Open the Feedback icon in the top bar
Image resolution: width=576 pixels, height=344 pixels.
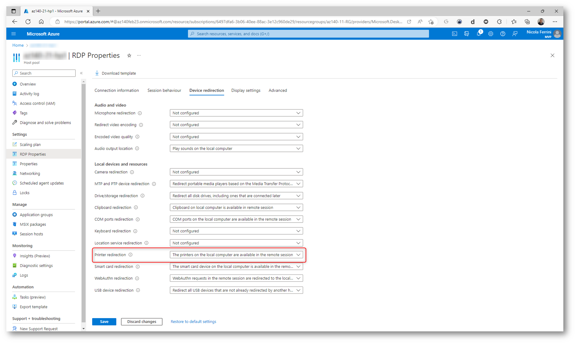[x=515, y=34]
